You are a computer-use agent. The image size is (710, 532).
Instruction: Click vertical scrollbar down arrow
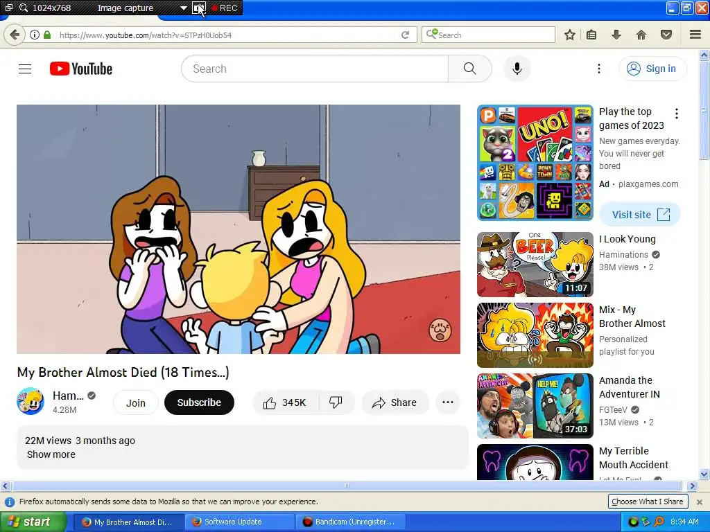[x=704, y=475]
